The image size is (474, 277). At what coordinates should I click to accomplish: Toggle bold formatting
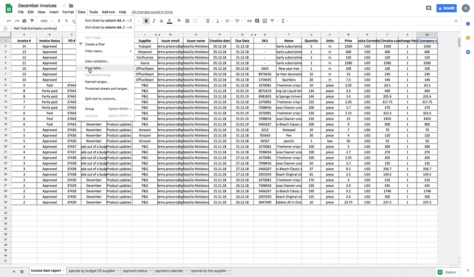click(146, 21)
